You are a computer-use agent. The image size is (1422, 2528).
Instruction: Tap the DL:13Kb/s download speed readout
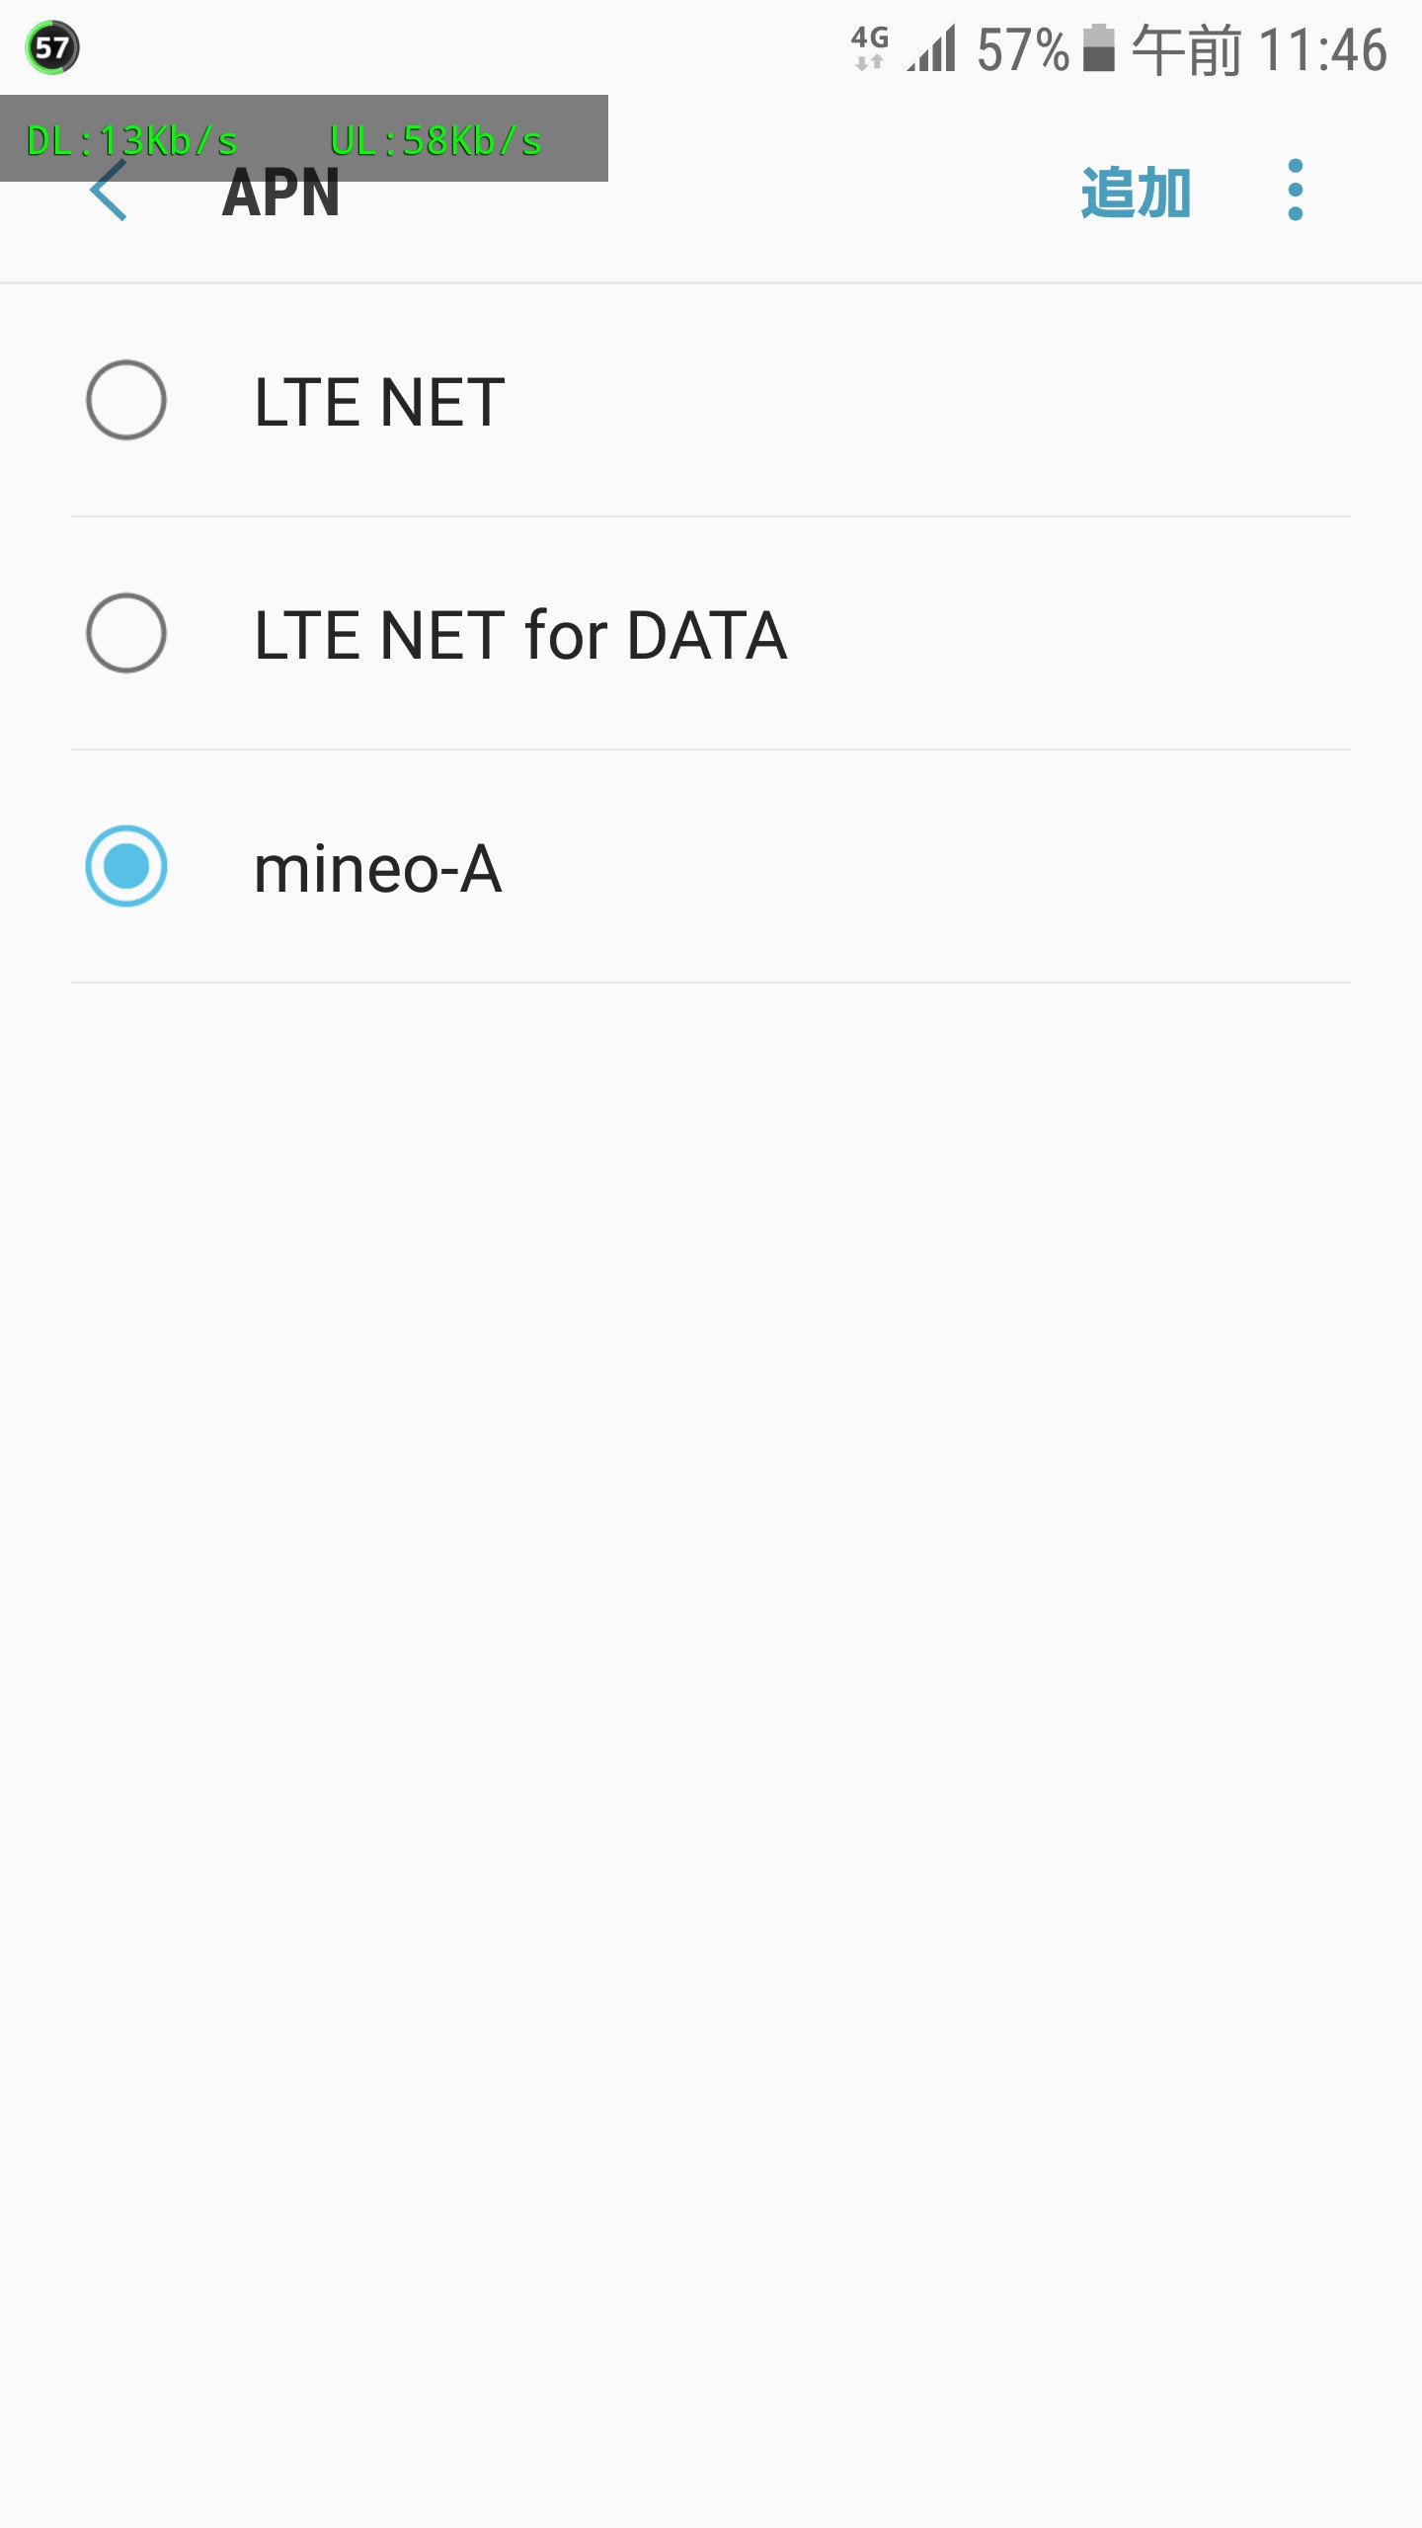coord(132,141)
